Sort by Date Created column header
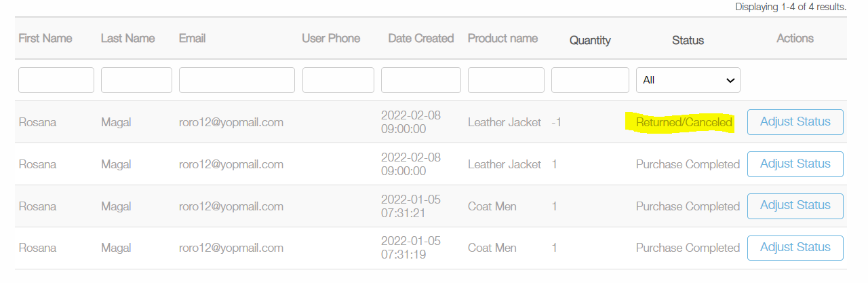 (x=421, y=39)
